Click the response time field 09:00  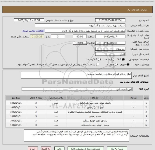(x=80, y=37)
